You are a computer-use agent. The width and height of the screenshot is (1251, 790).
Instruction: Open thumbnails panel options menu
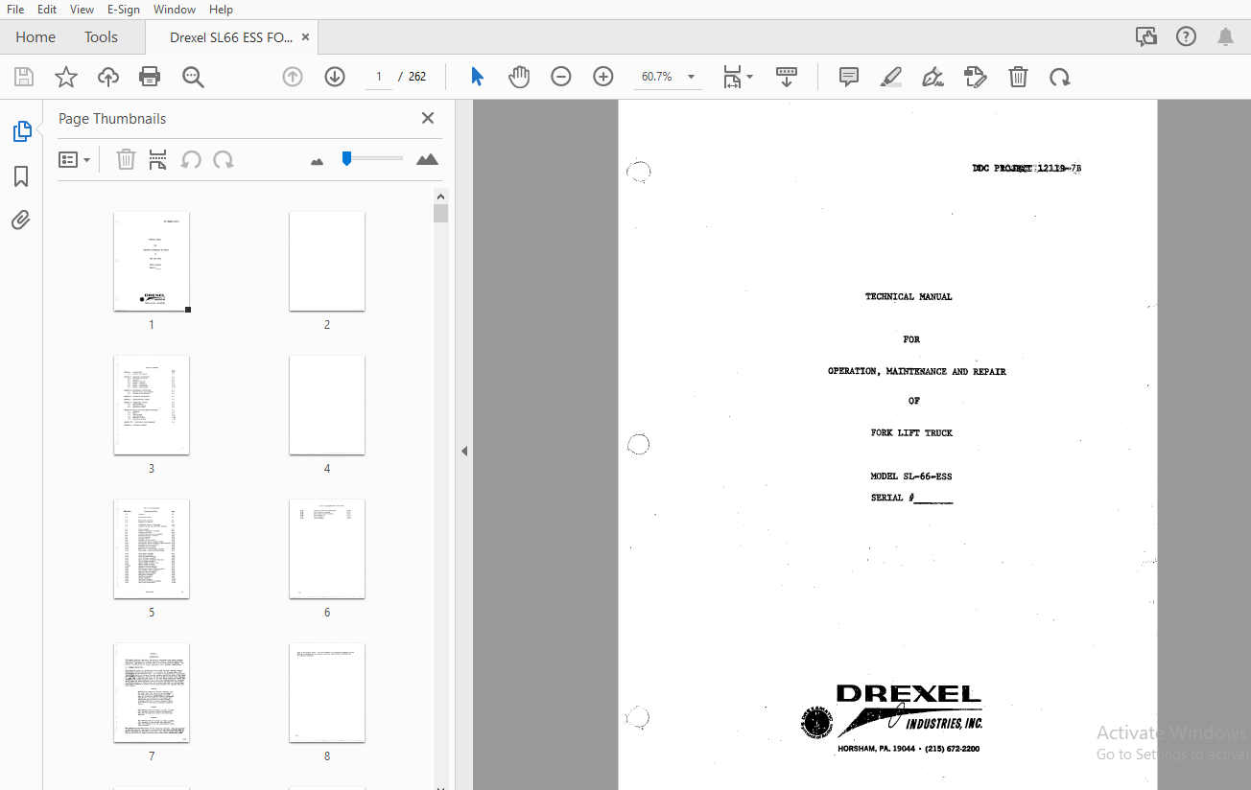click(x=75, y=159)
